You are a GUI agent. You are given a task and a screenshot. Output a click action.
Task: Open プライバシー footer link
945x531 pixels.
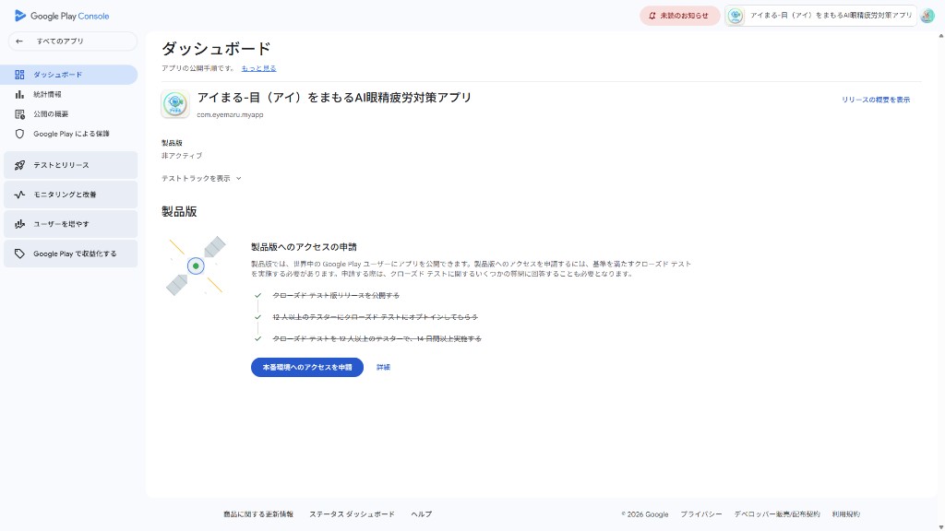[x=701, y=514]
